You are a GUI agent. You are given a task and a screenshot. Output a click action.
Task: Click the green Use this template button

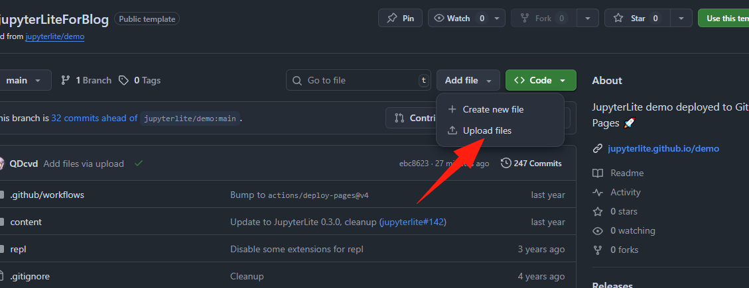pyautogui.click(x=724, y=18)
